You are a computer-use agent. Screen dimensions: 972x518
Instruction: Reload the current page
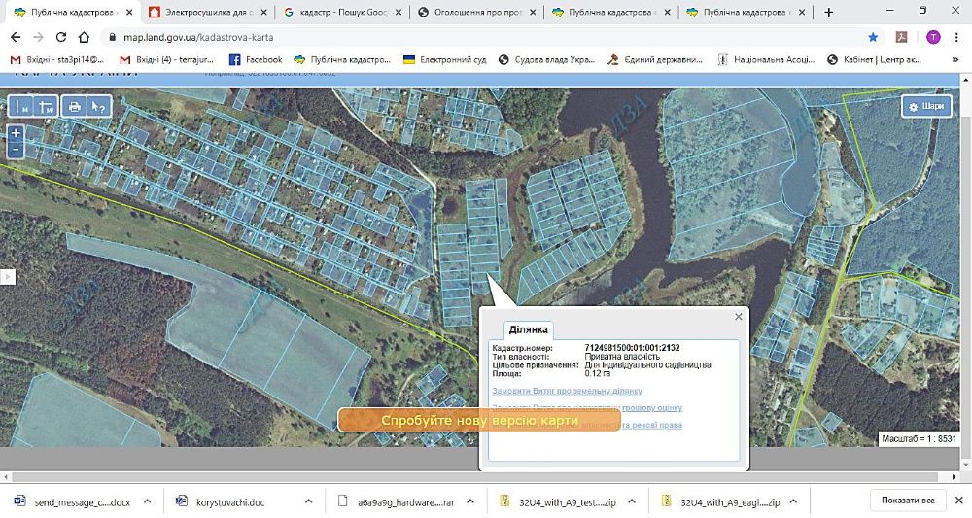pos(60,37)
